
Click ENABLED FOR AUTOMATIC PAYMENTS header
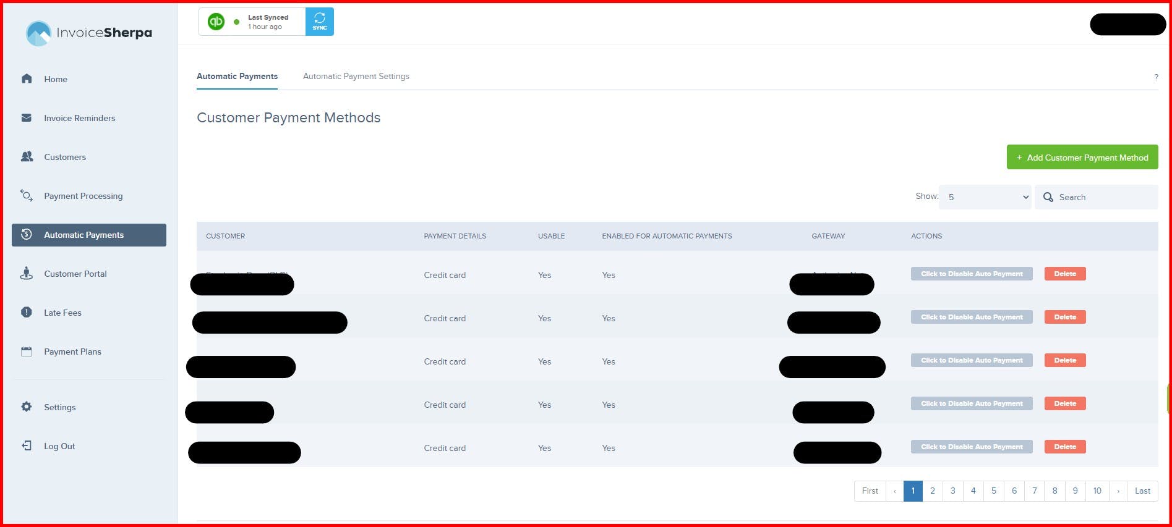pyautogui.click(x=667, y=236)
